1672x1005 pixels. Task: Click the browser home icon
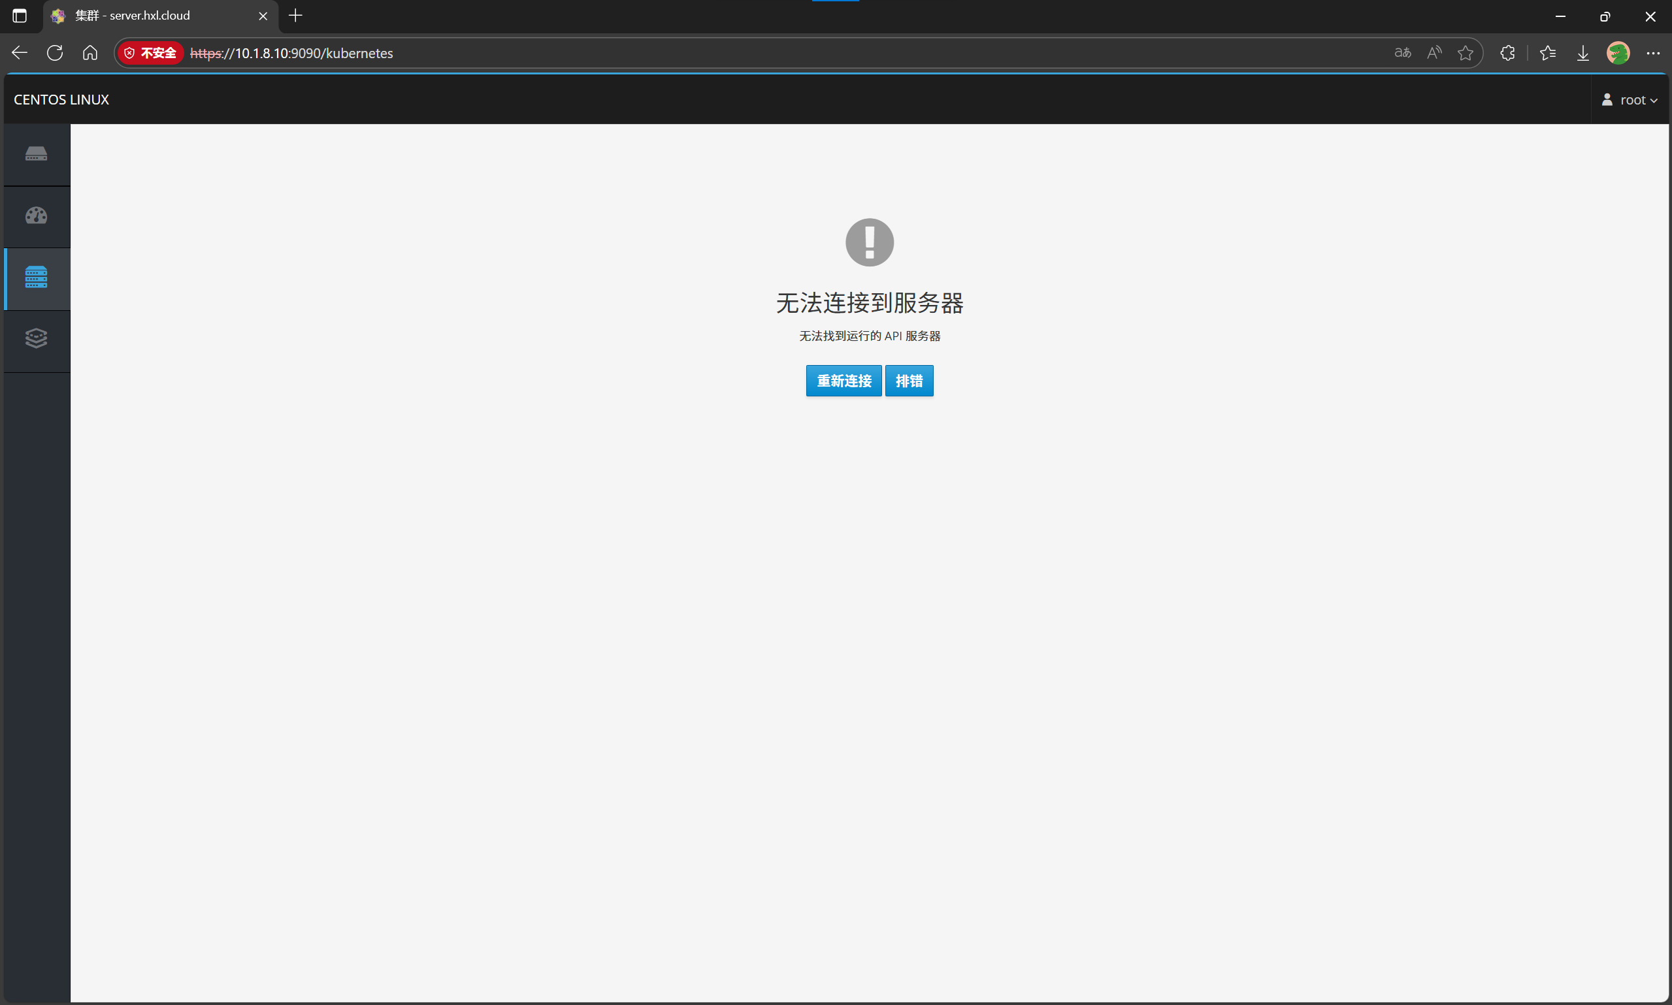pos(90,53)
